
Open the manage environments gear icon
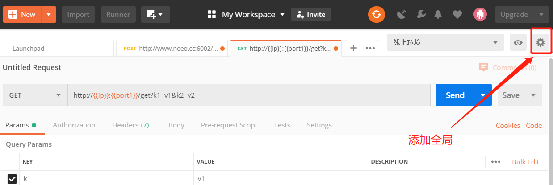click(x=540, y=42)
